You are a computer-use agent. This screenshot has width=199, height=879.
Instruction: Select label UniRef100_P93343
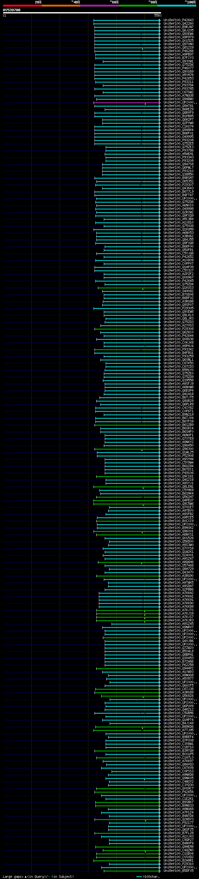click(178, 157)
